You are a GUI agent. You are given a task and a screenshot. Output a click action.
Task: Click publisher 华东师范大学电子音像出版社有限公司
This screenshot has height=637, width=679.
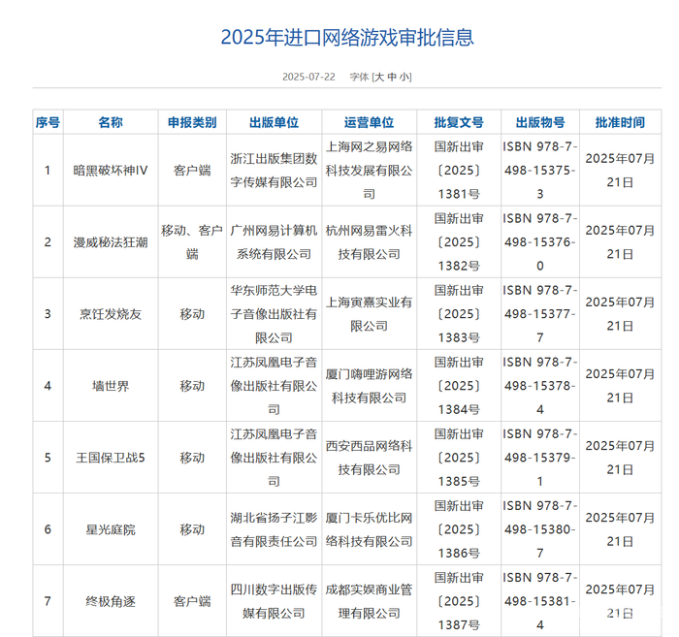tap(274, 314)
